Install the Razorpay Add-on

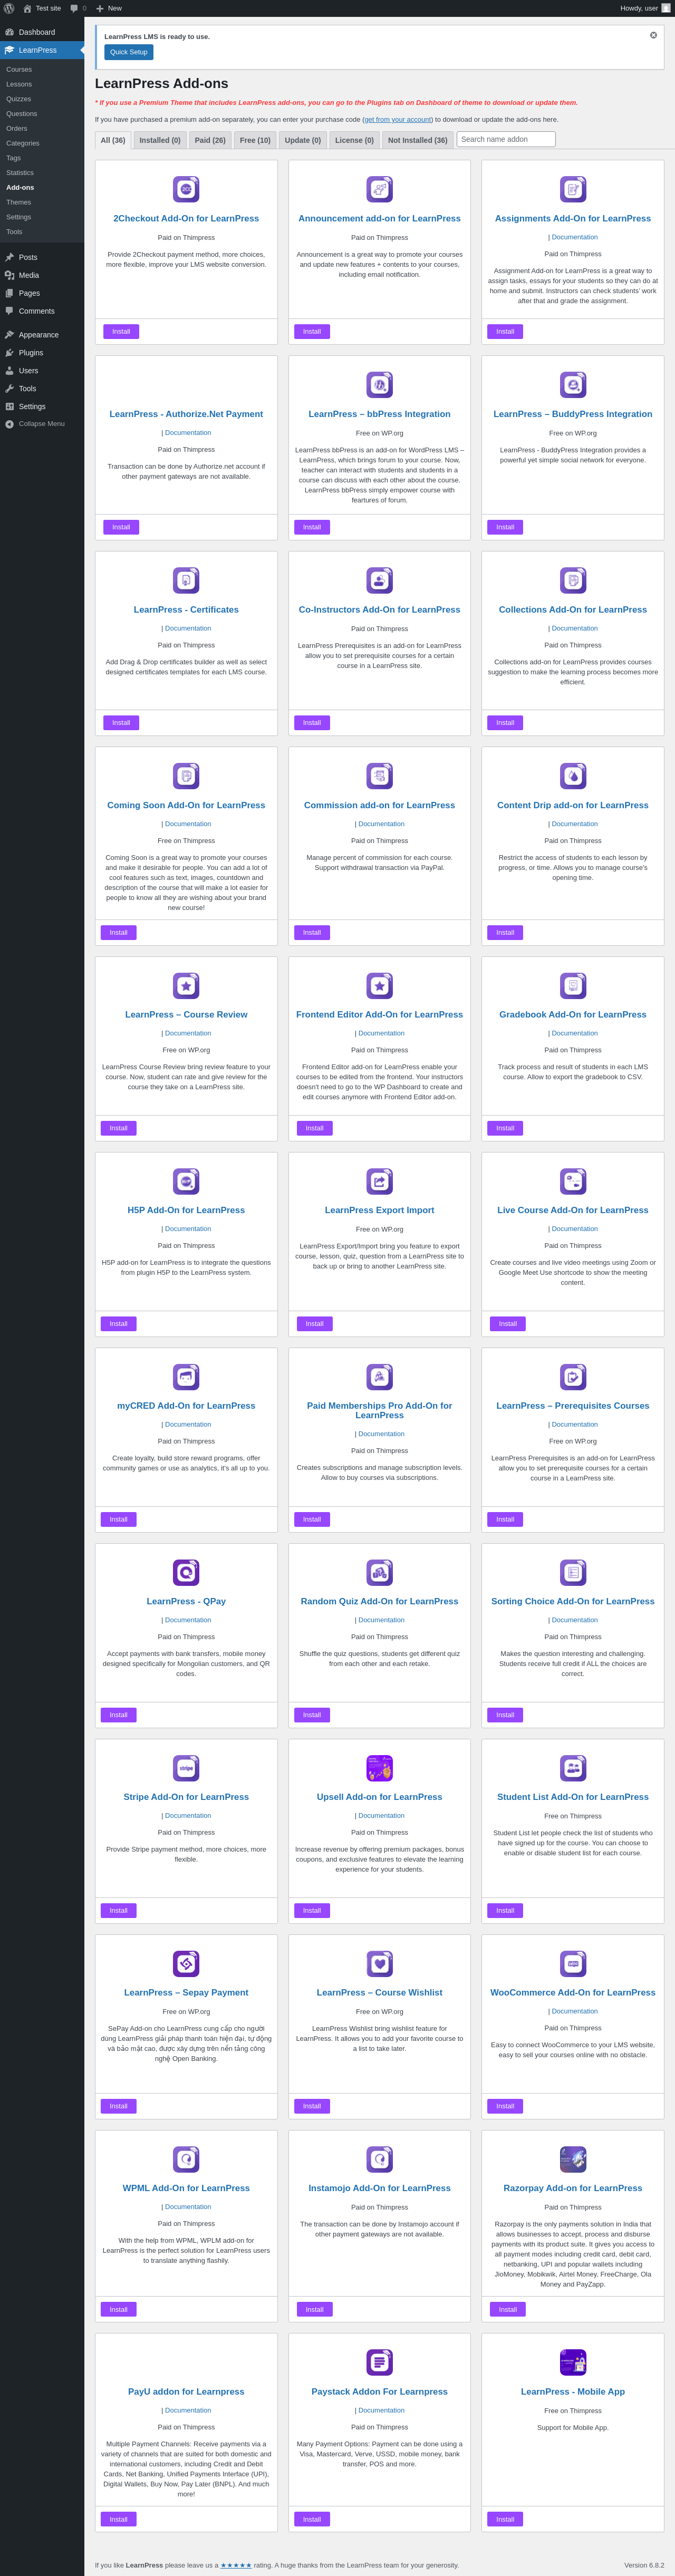point(508,2309)
